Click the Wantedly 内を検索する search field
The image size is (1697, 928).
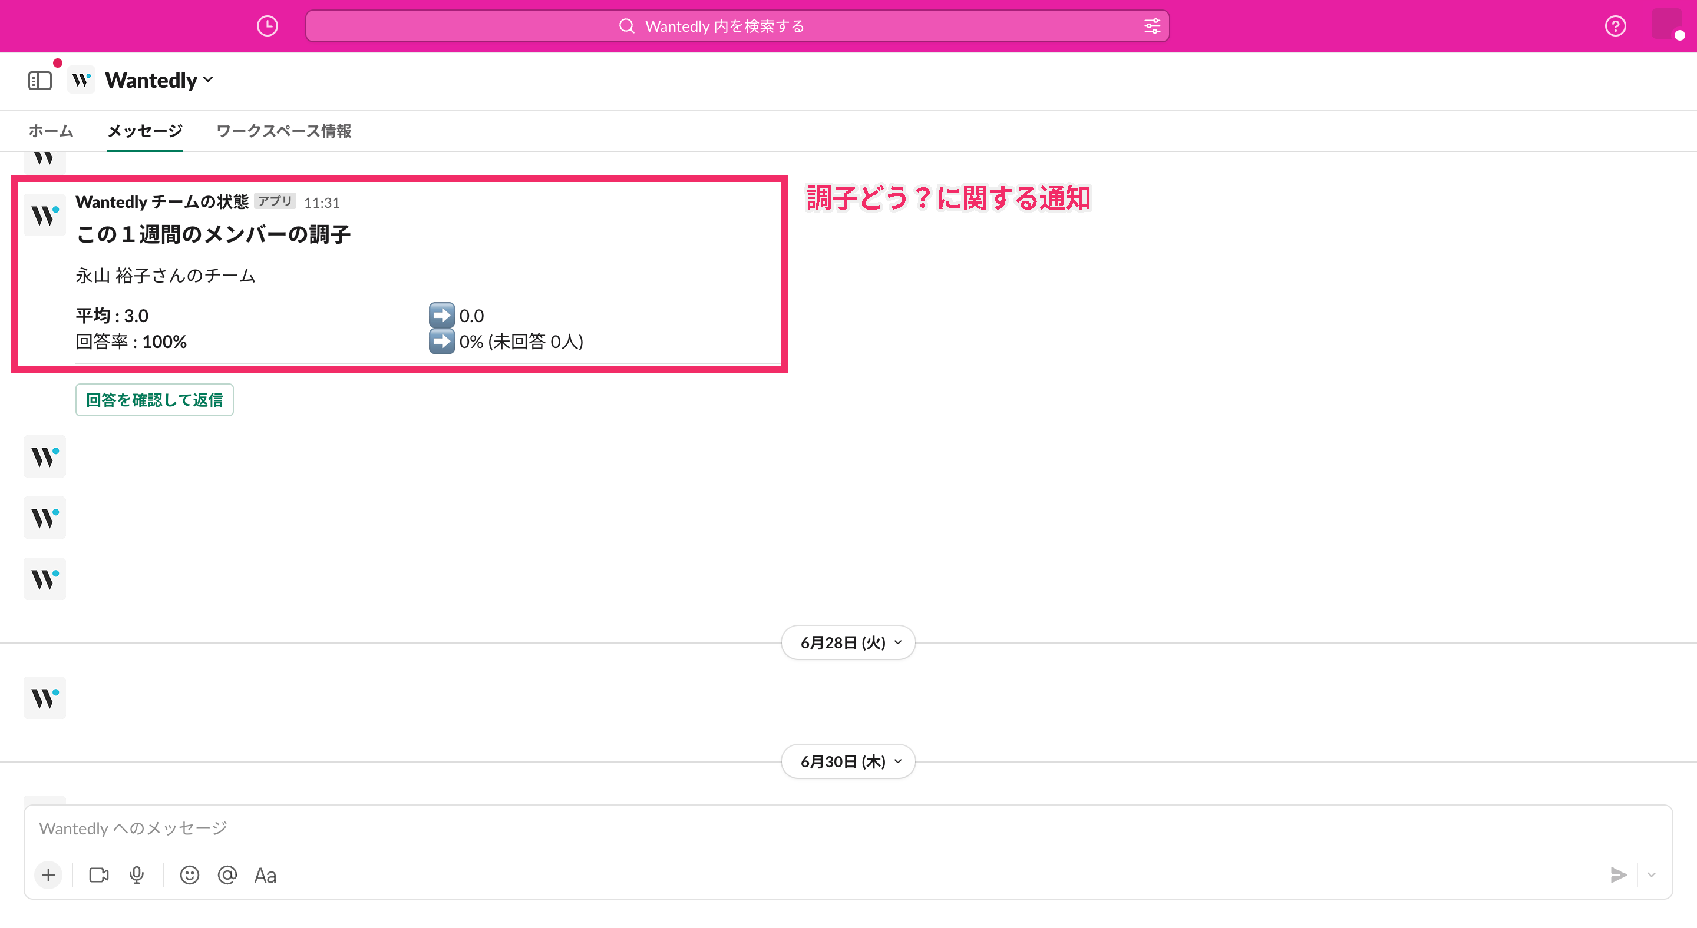[x=737, y=26]
